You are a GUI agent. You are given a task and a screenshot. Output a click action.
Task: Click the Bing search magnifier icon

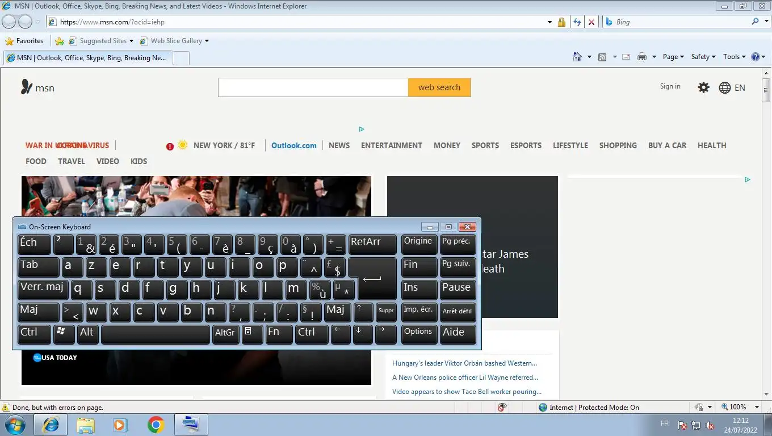click(755, 22)
